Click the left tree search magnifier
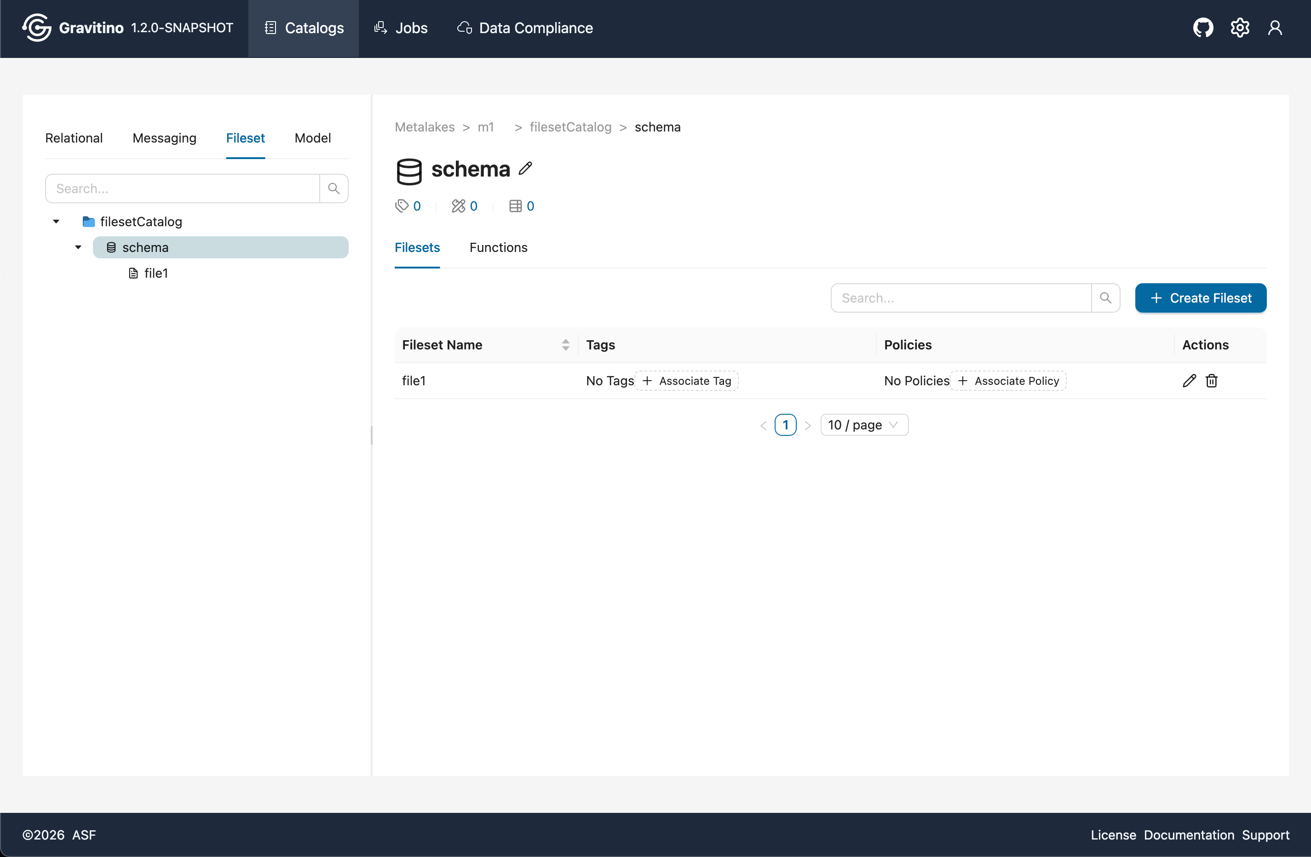Screen dimensions: 1311x857 [333, 188]
